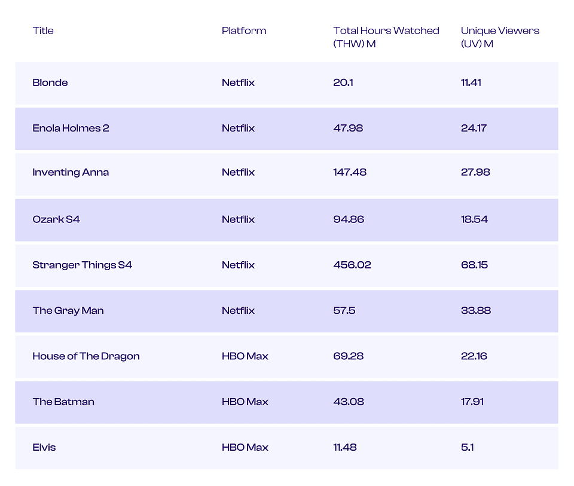Select House of The Dragon title cell
The image size is (574, 486).
pos(86,356)
